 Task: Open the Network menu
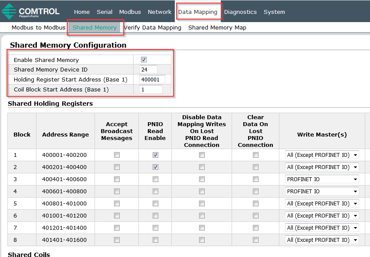coord(160,12)
